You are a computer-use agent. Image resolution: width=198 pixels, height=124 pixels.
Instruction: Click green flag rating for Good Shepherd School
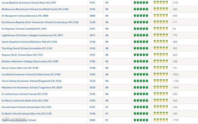[x=141, y=42]
